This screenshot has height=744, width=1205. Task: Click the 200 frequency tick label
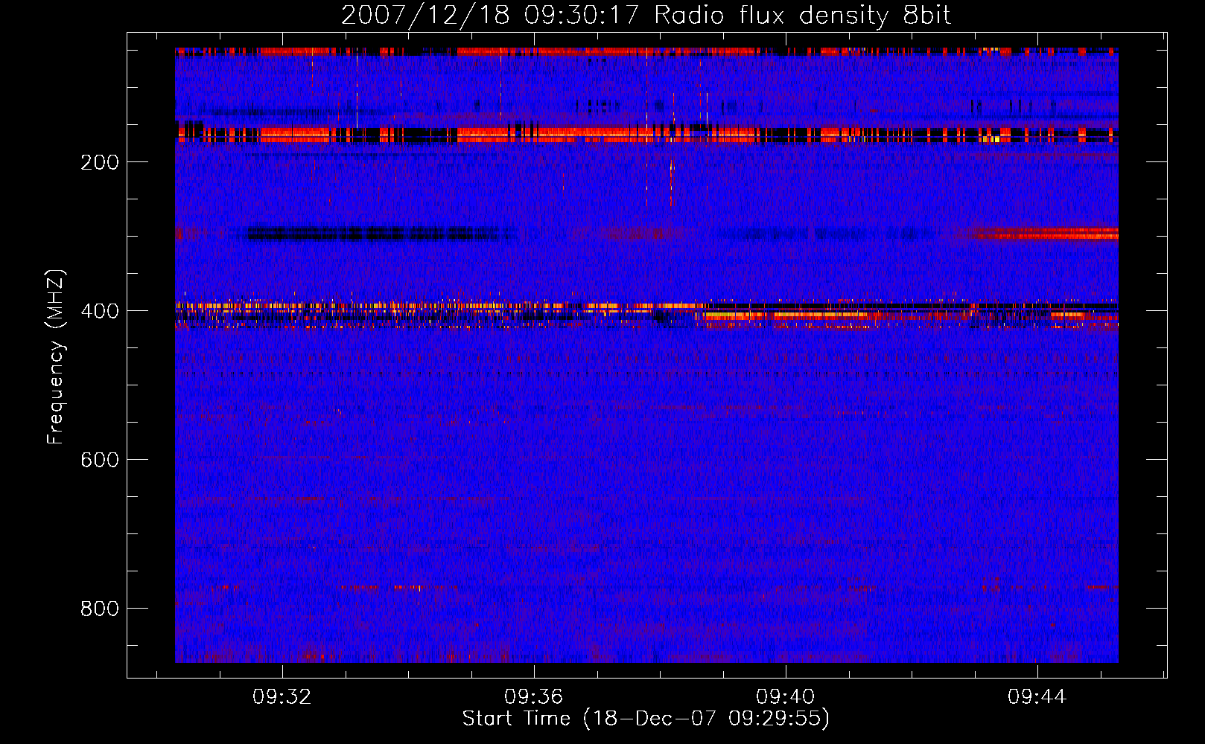tap(100, 162)
